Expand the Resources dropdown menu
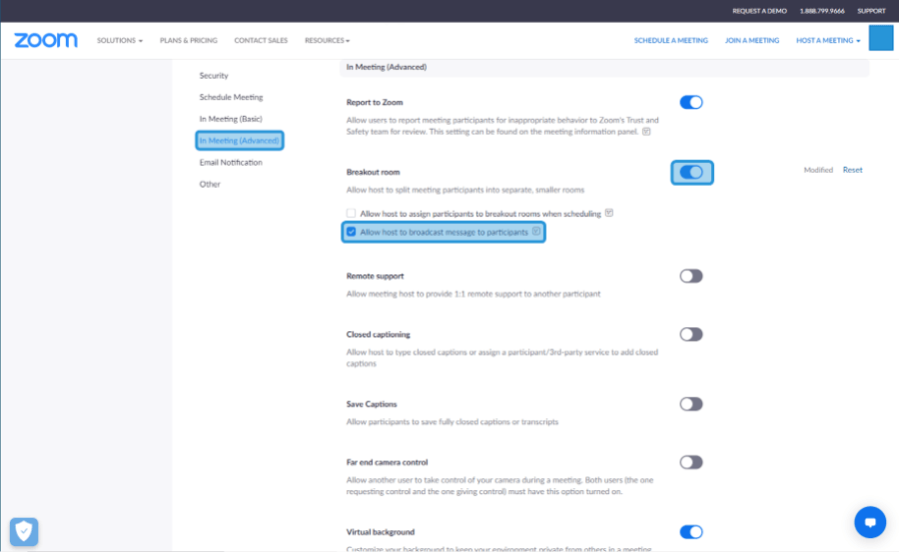Screen dimensions: 899x552 tap(327, 40)
